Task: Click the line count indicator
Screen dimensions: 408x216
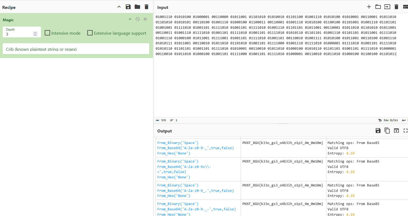Action: (x=174, y=120)
